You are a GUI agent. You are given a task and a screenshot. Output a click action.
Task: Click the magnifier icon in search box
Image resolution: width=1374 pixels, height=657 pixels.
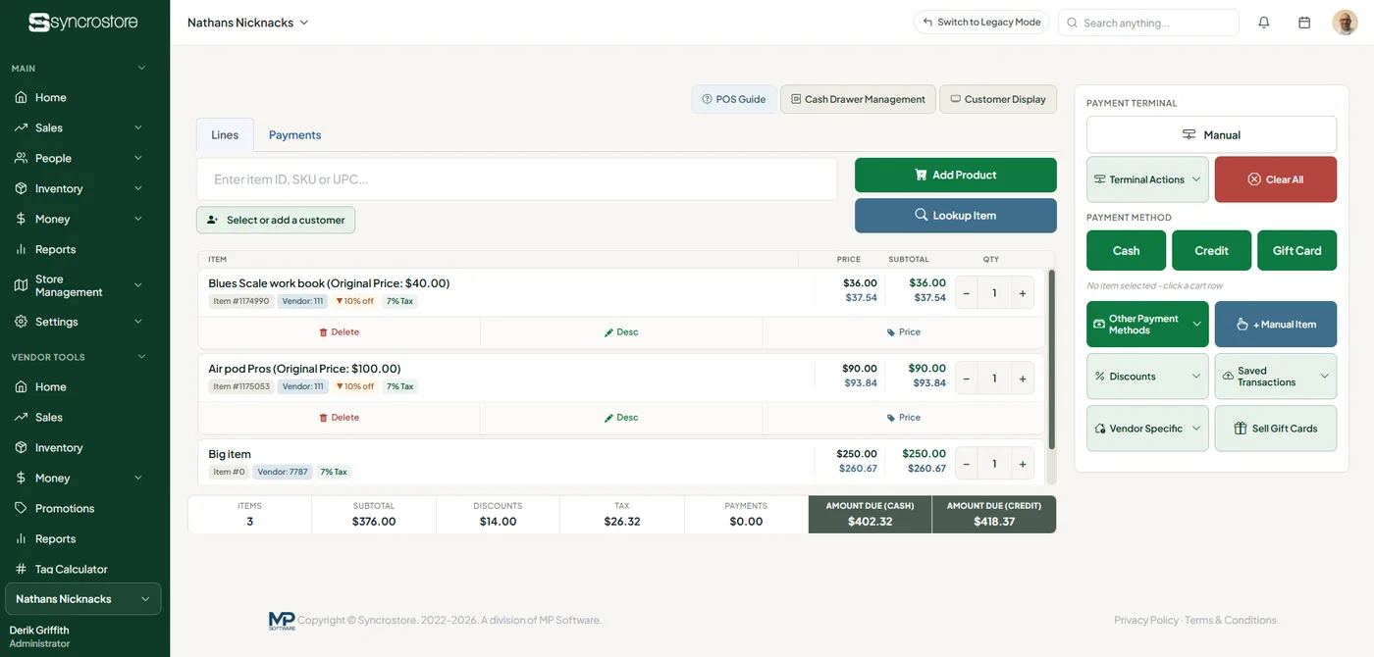pos(1073,23)
